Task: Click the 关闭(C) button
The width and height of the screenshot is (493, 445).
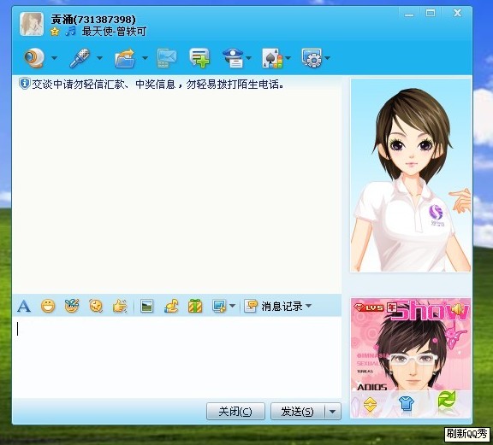Action: point(235,412)
